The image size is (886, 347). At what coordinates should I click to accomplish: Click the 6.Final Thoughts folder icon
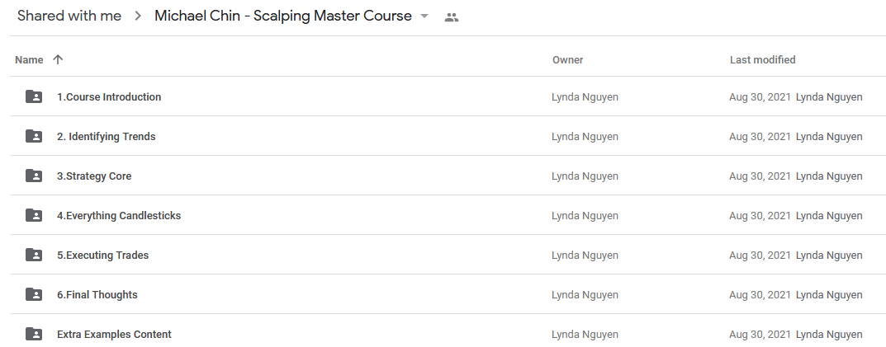[x=34, y=294]
